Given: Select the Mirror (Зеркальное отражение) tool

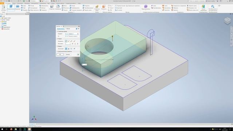Looking at the screenshot, I should tap(133, 6).
